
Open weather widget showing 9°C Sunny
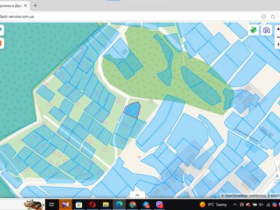[213, 205]
